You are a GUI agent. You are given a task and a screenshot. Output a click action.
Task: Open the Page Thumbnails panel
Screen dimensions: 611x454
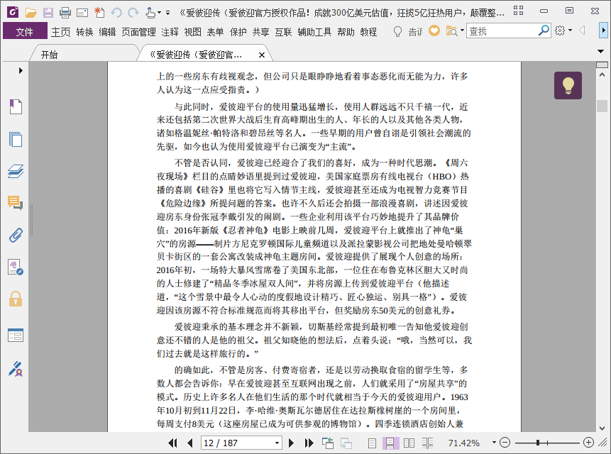(16, 139)
